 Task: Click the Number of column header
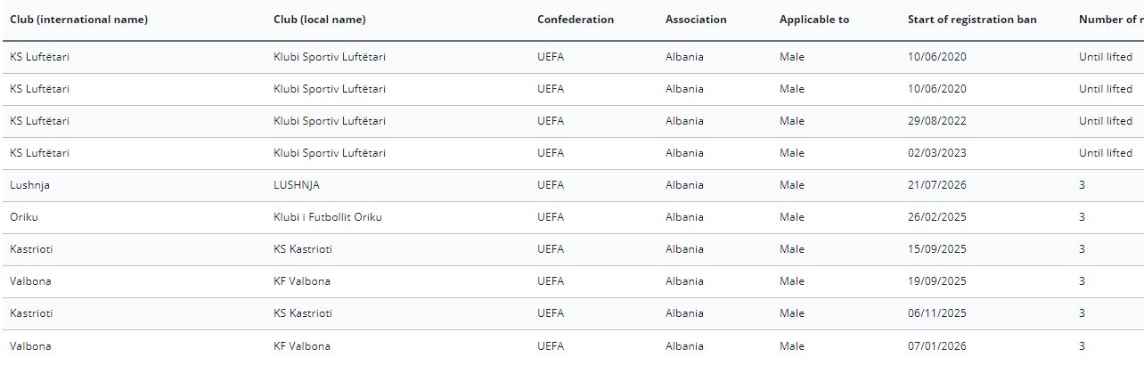tap(1111, 20)
